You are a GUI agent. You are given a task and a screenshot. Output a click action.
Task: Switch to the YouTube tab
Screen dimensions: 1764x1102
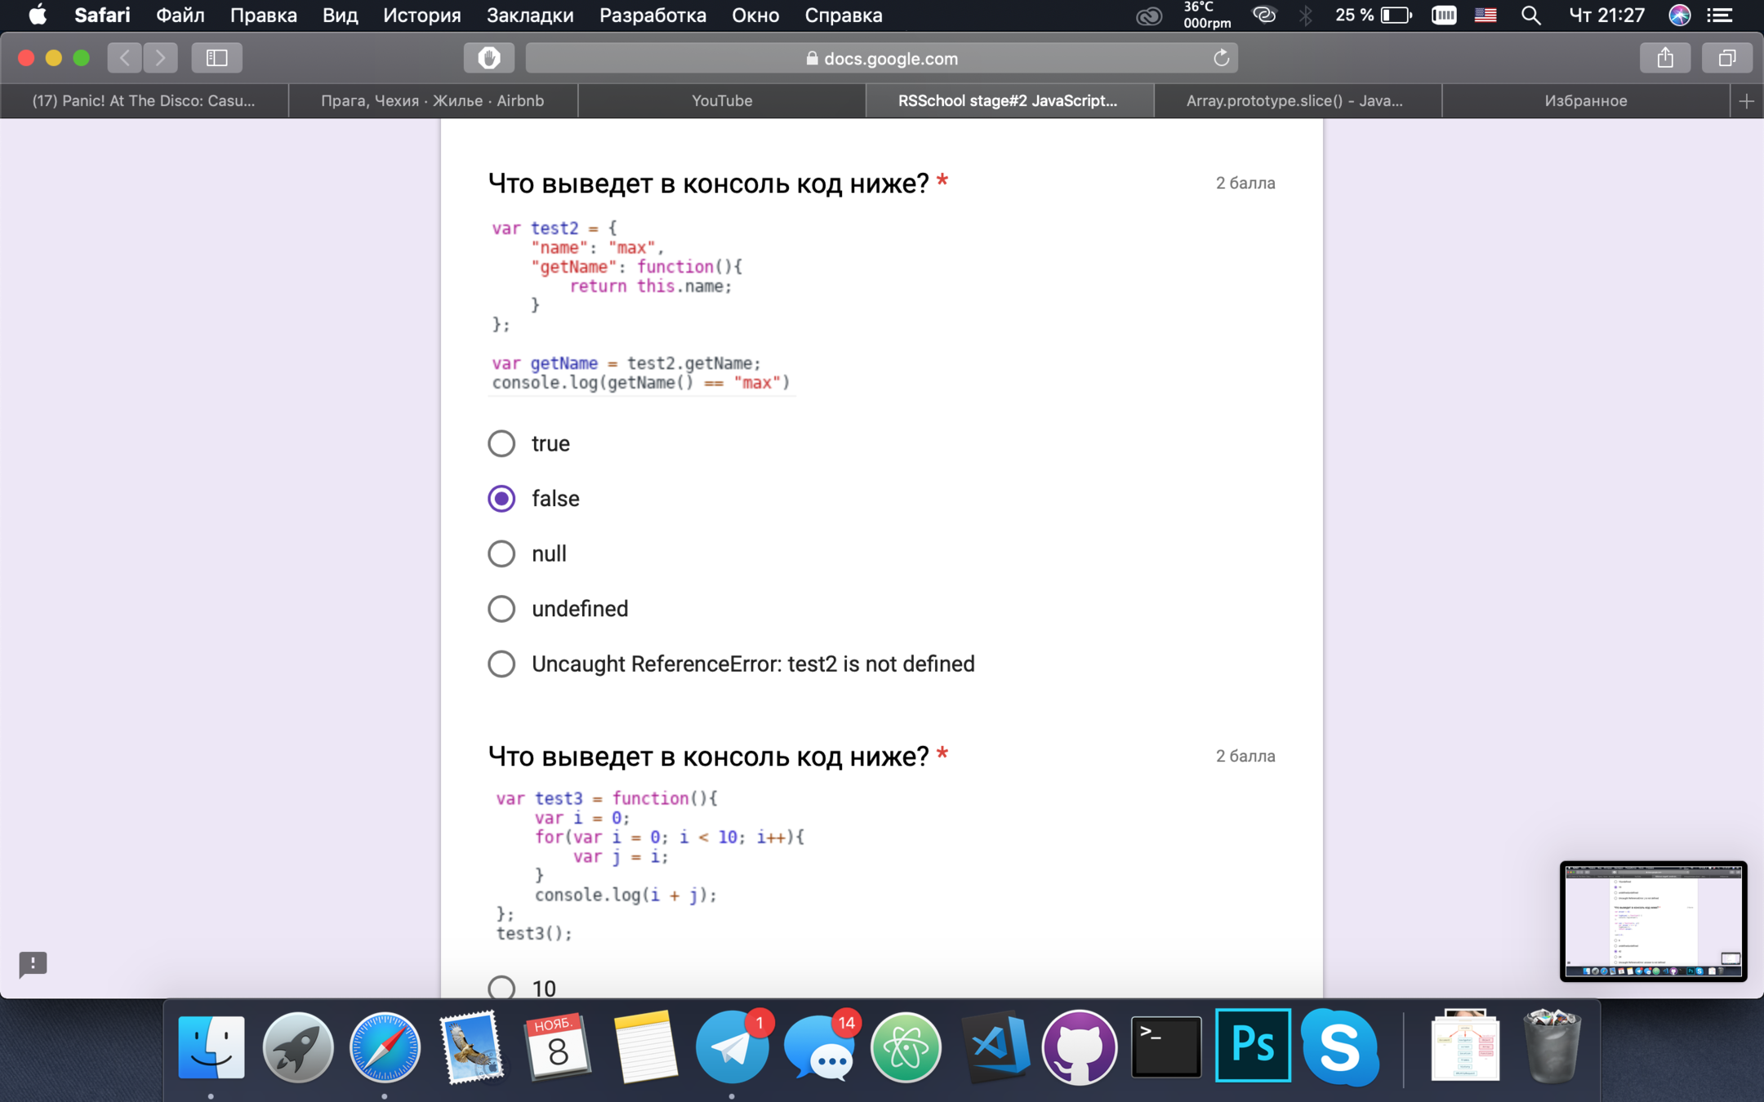[x=722, y=101]
